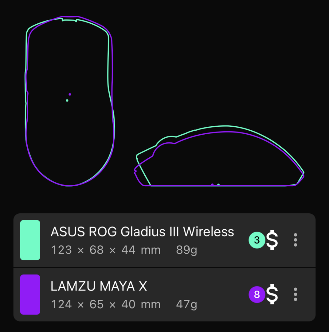Open ASUS ROG Gladius III Wireless name
The height and width of the screenshot is (332, 329).
tap(142, 232)
